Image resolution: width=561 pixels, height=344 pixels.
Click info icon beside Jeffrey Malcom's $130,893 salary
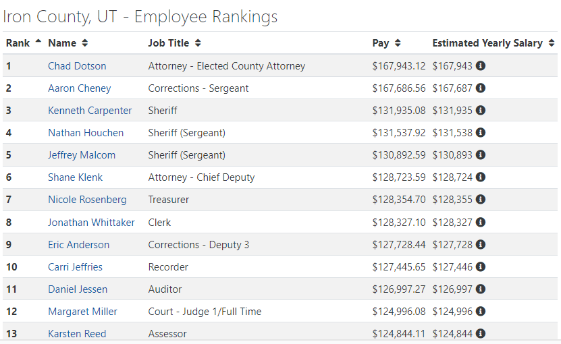click(x=481, y=155)
